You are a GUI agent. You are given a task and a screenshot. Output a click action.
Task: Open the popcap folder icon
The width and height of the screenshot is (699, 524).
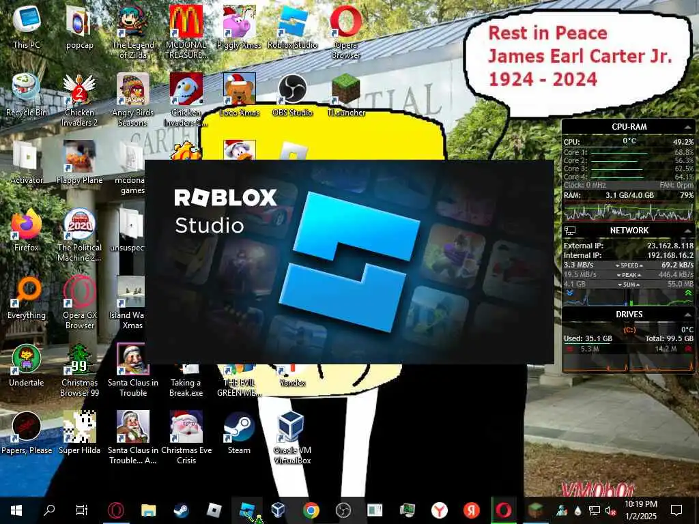click(x=79, y=26)
